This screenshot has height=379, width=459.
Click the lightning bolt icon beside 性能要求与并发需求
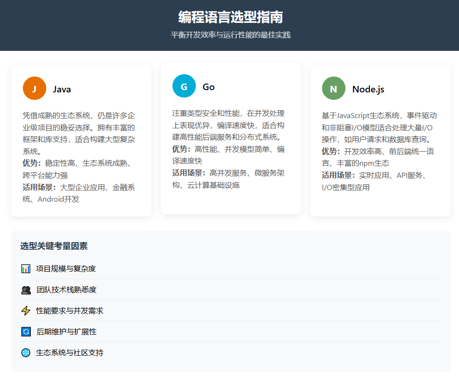coord(26,311)
